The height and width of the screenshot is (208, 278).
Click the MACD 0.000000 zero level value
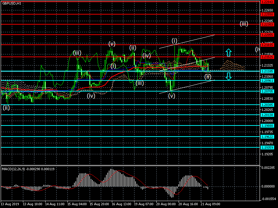coord(269,187)
